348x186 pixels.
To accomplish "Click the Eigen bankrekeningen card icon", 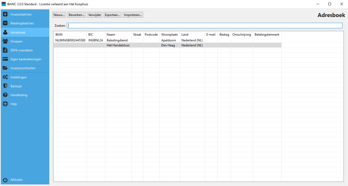I will (5, 59).
